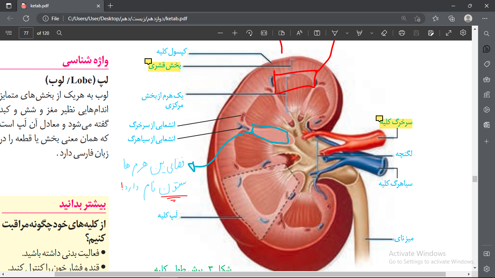This screenshot has height=278, width=495.
Task: Open Edge Settings and more menu
Action: [x=485, y=18]
